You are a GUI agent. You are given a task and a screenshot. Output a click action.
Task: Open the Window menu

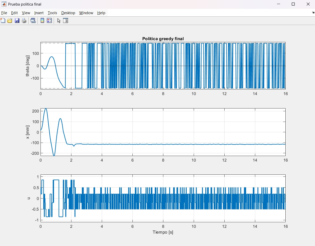coord(86,13)
